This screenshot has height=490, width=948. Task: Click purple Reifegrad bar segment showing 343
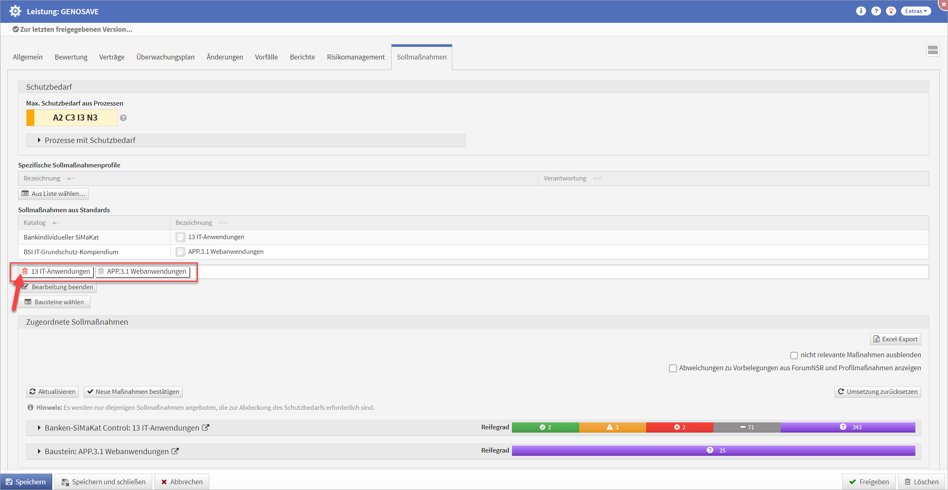pyautogui.click(x=848, y=427)
